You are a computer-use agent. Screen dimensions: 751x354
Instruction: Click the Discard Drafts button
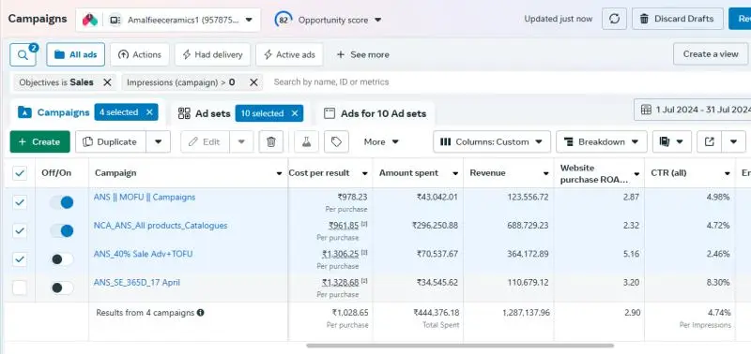678,19
